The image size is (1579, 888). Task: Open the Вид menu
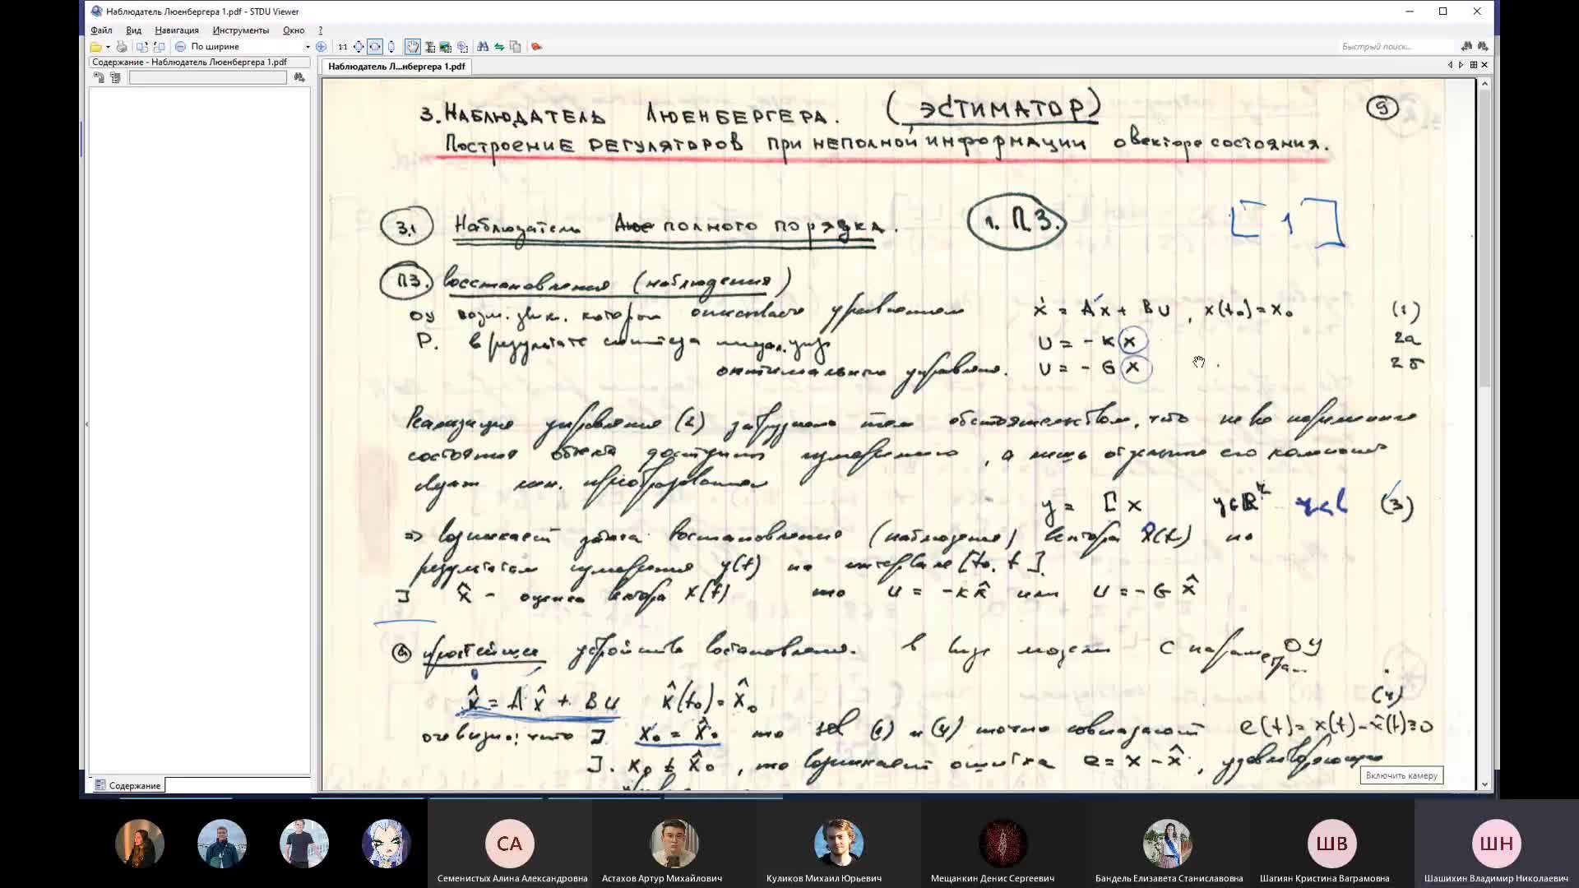133,30
